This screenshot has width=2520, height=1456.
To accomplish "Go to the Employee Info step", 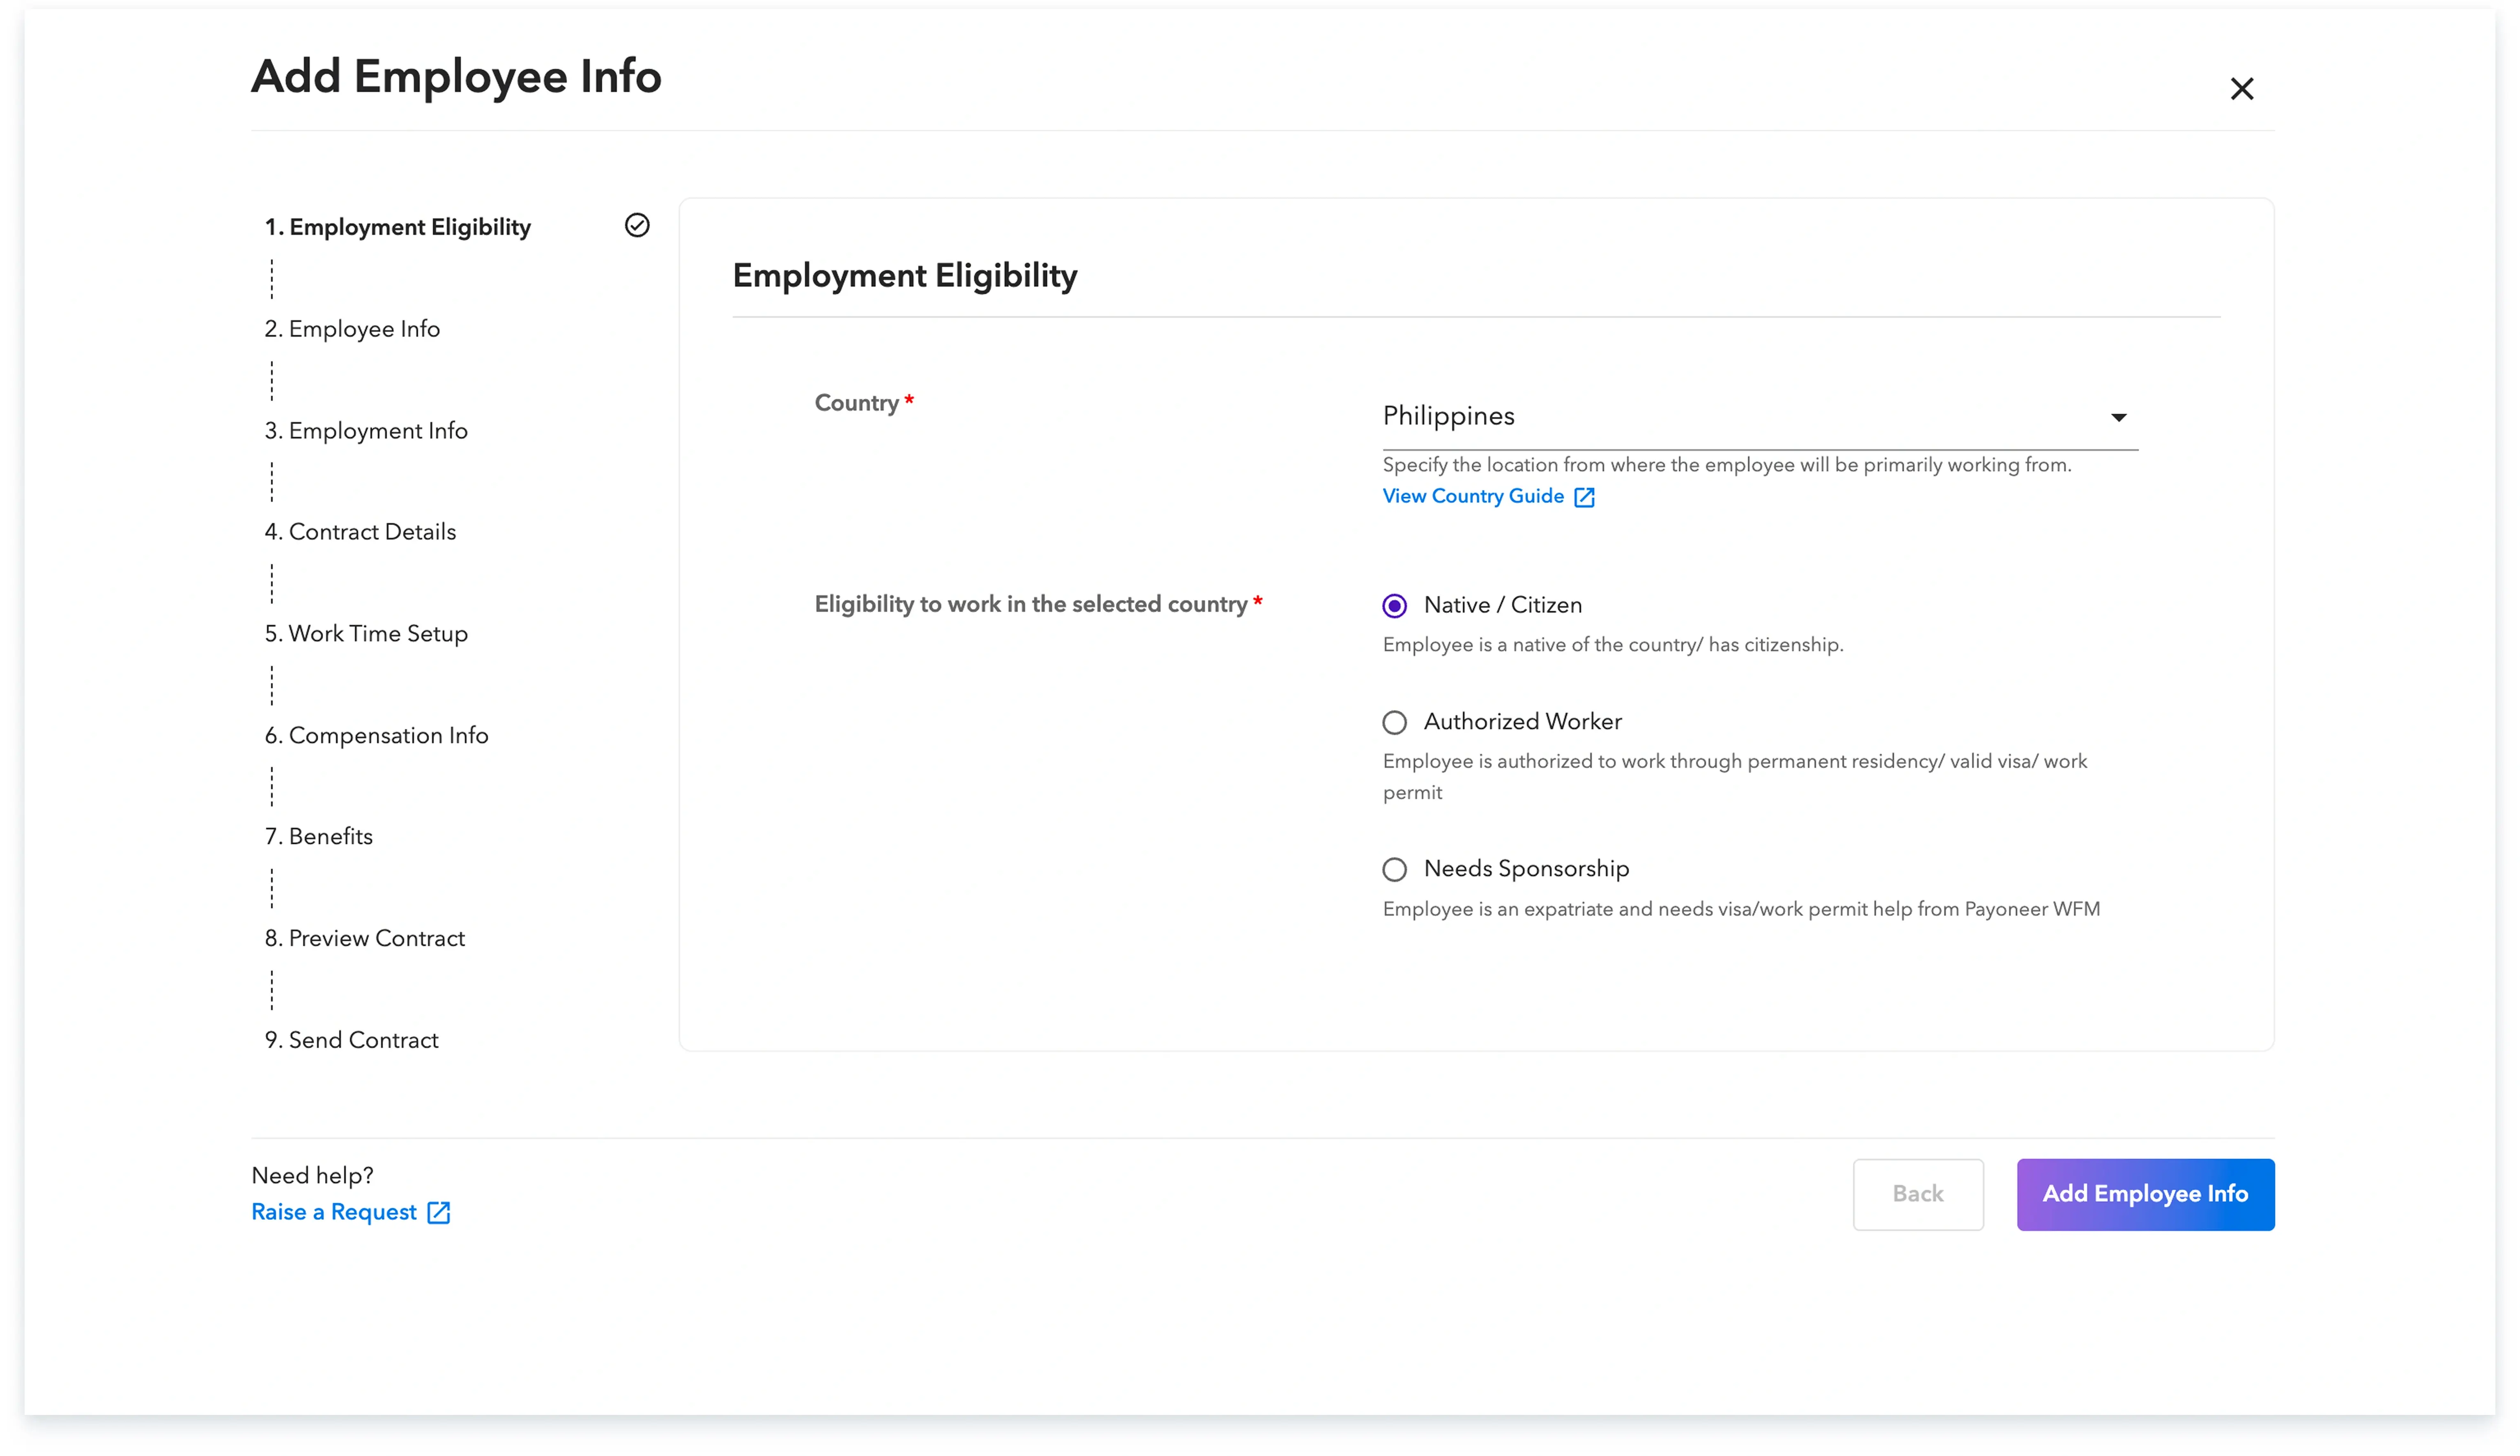I will coord(352,328).
